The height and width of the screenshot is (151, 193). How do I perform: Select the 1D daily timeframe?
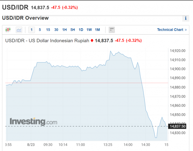click(81, 30)
